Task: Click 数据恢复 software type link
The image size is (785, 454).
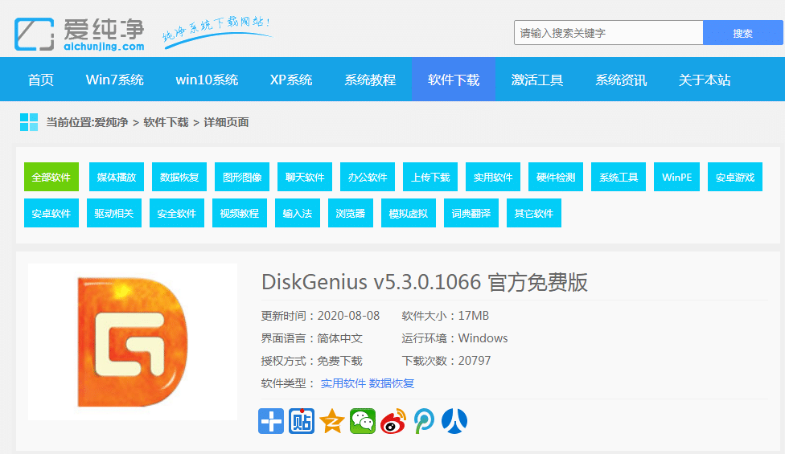Action: (x=392, y=383)
